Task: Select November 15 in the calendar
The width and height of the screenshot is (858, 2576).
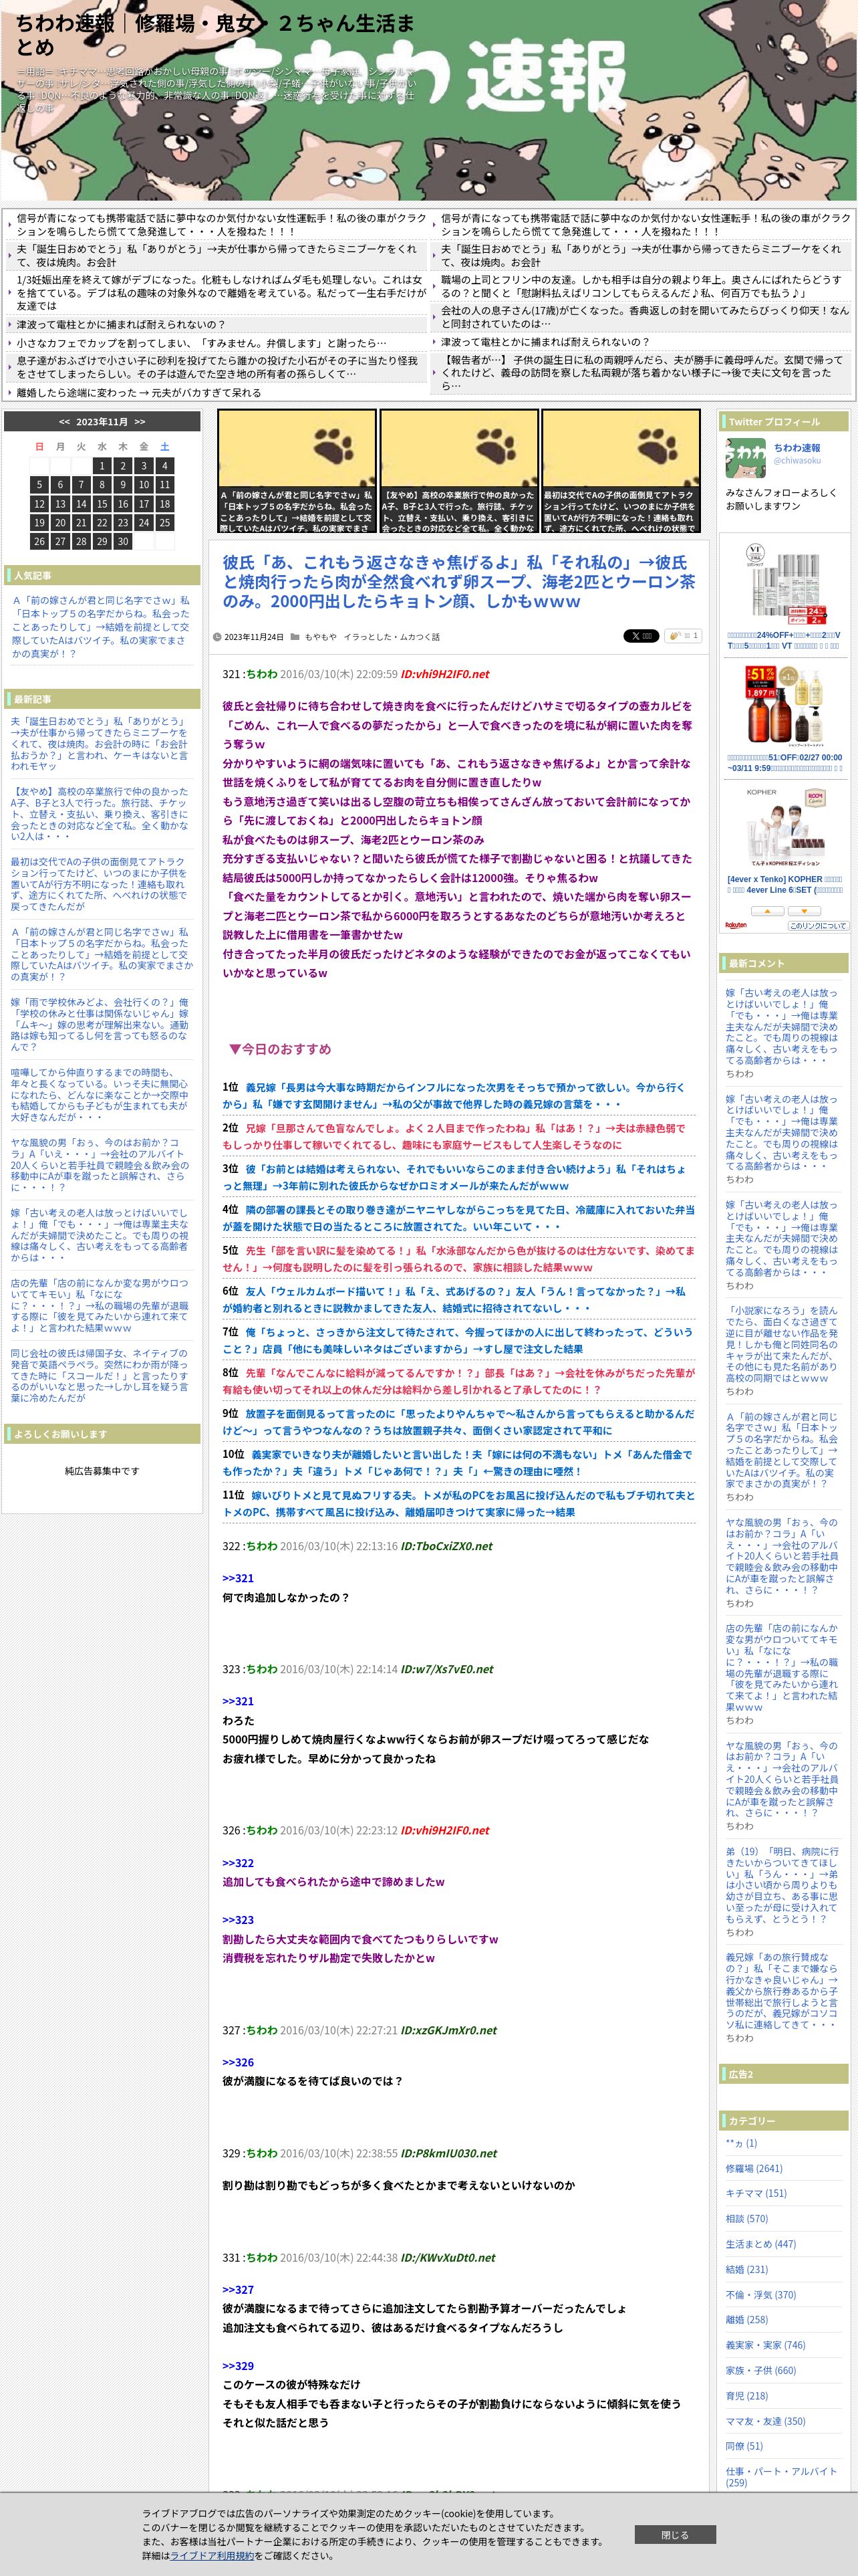Action: click(102, 504)
